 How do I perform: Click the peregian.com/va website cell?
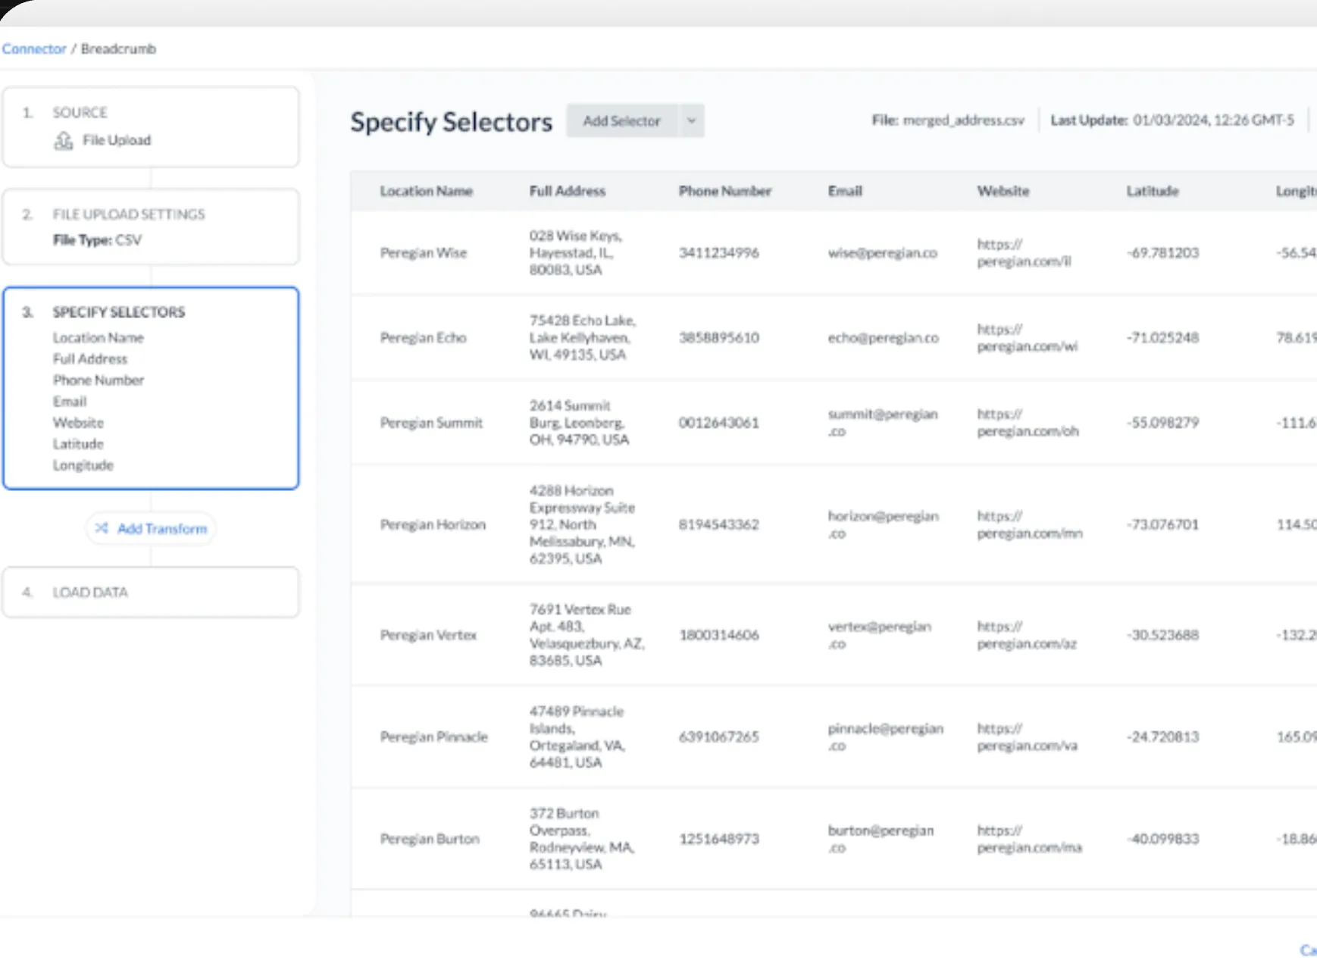tap(1027, 737)
